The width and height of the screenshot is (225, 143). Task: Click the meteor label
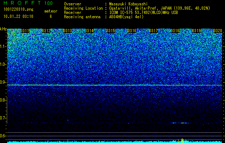pyautogui.click(x=51, y=11)
